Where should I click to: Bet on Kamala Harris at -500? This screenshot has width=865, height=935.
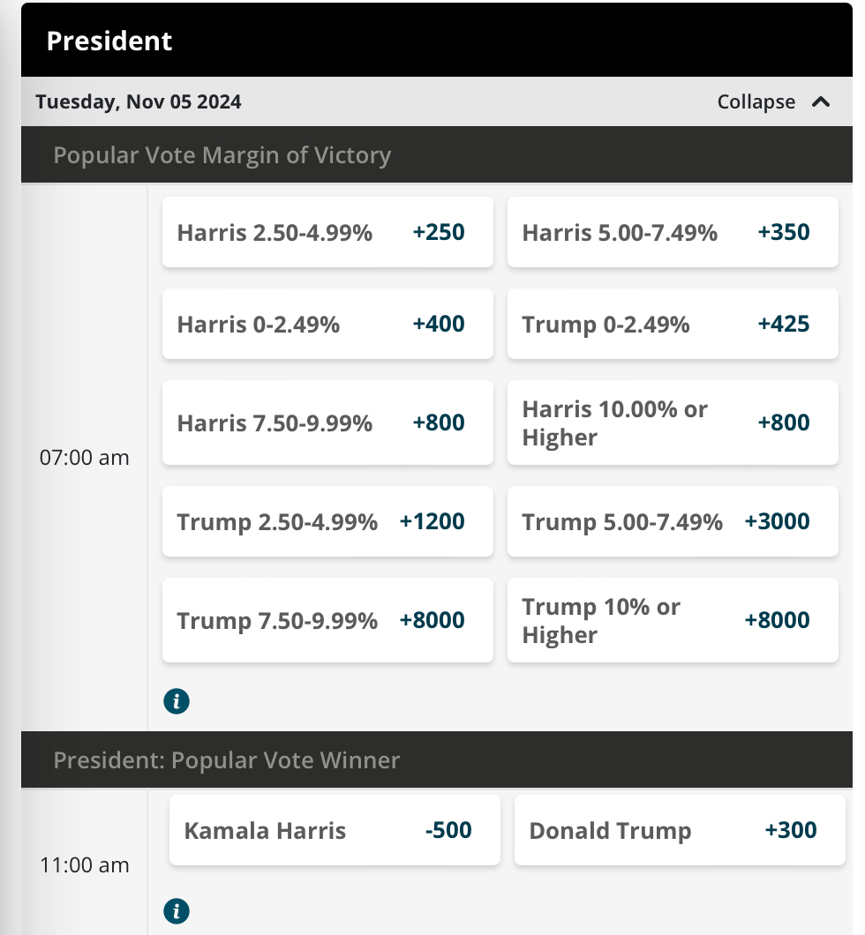[x=335, y=830]
